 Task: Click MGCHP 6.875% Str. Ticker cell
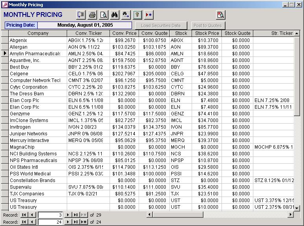coord(274,147)
